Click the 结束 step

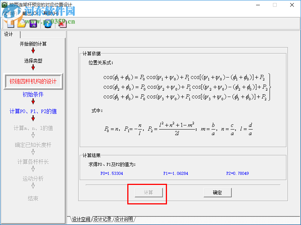click(33, 198)
